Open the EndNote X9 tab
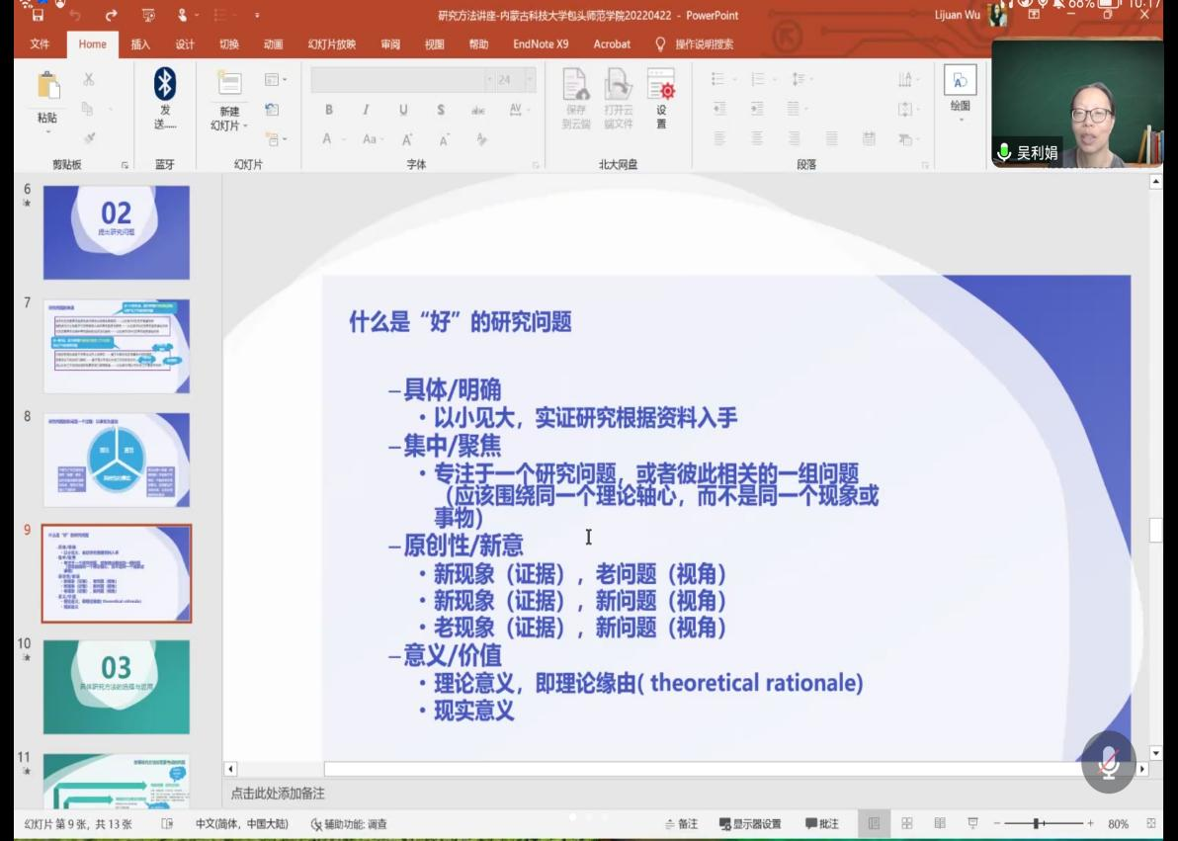Screen dimensions: 1178x841 coord(541,44)
